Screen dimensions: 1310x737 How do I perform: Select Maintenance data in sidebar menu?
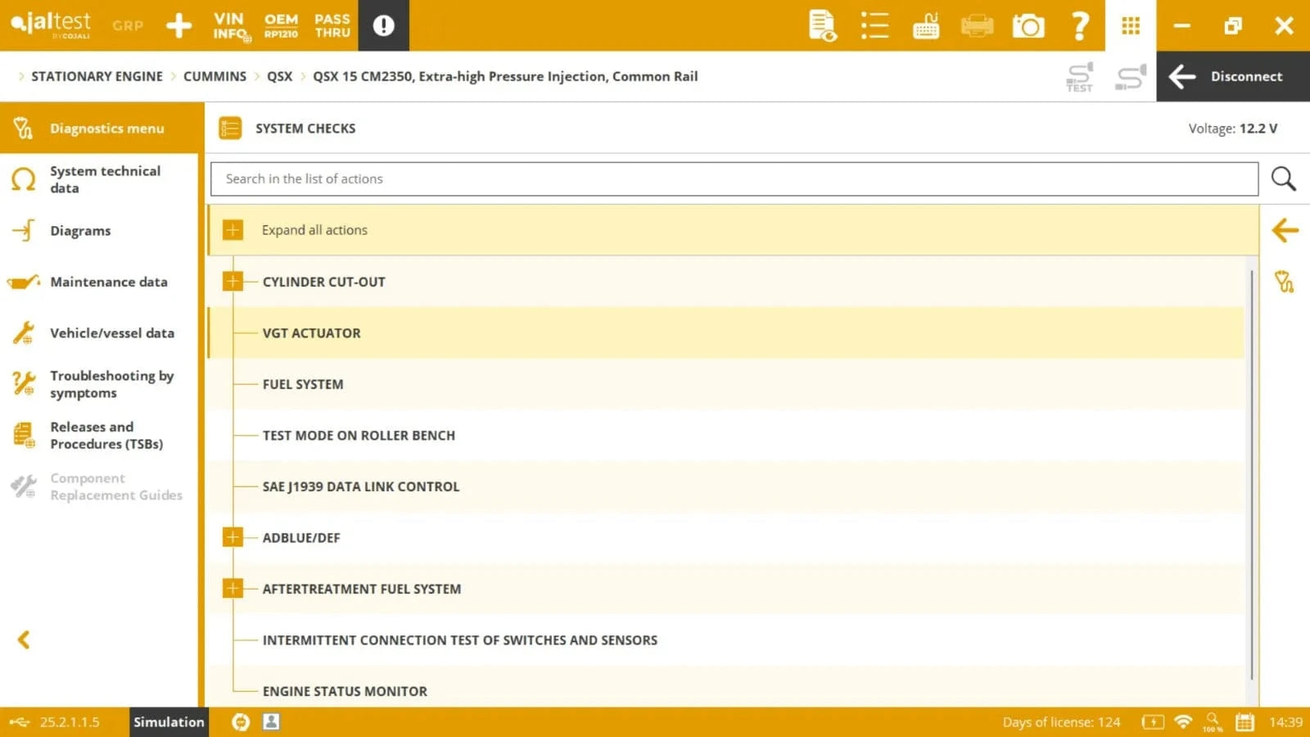click(x=108, y=282)
